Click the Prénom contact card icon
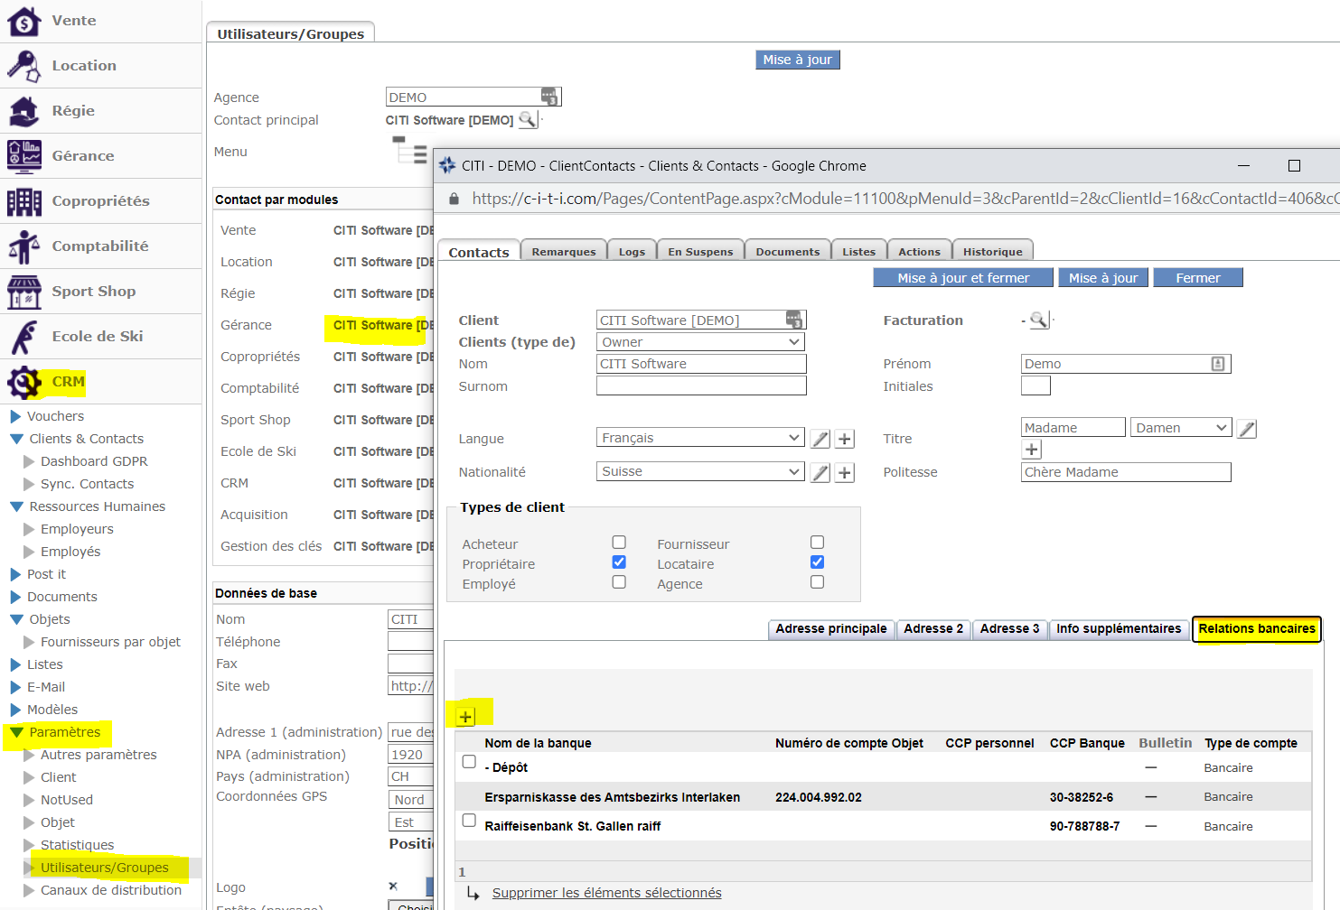This screenshot has width=1340, height=910. (1218, 364)
